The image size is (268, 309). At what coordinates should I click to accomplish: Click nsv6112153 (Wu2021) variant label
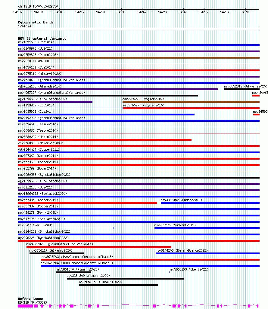pyautogui.click(x=35, y=187)
